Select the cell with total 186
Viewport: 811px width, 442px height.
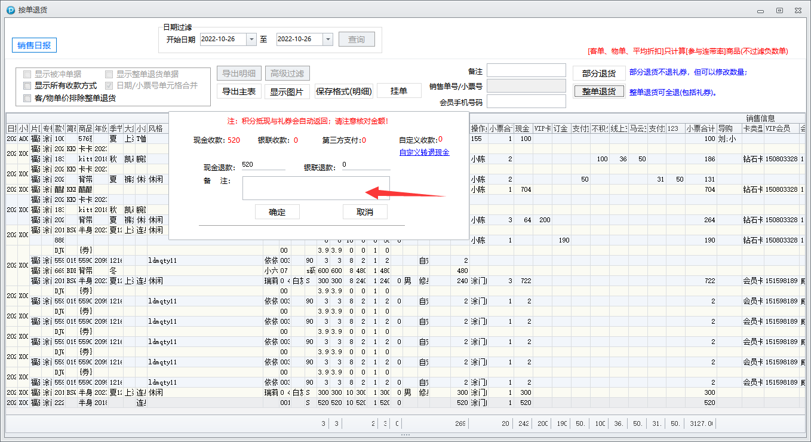[701, 159]
